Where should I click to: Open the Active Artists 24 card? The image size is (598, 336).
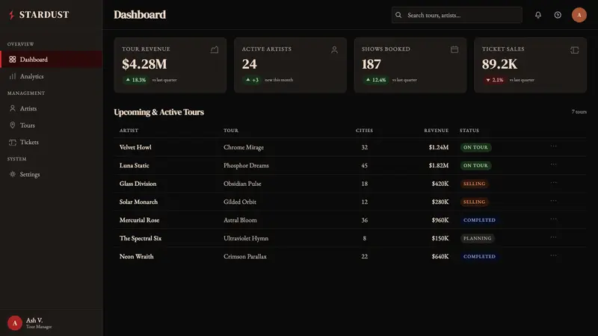[290, 65]
